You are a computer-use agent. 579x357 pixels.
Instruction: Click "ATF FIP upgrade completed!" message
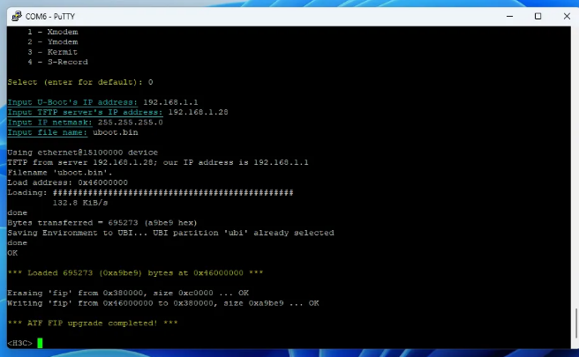point(93,323)
